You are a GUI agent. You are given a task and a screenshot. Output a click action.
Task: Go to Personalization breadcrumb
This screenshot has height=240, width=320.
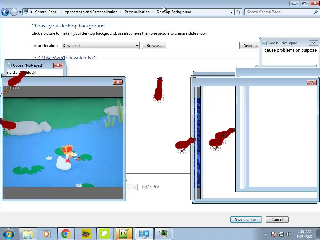coord(137,12)
